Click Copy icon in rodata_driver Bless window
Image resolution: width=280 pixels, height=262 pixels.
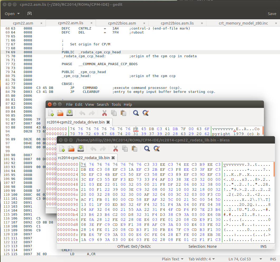tap(114, 113)
